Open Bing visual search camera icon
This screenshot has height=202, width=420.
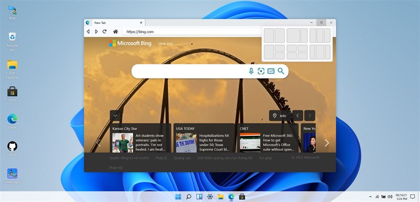coord(261,71)
